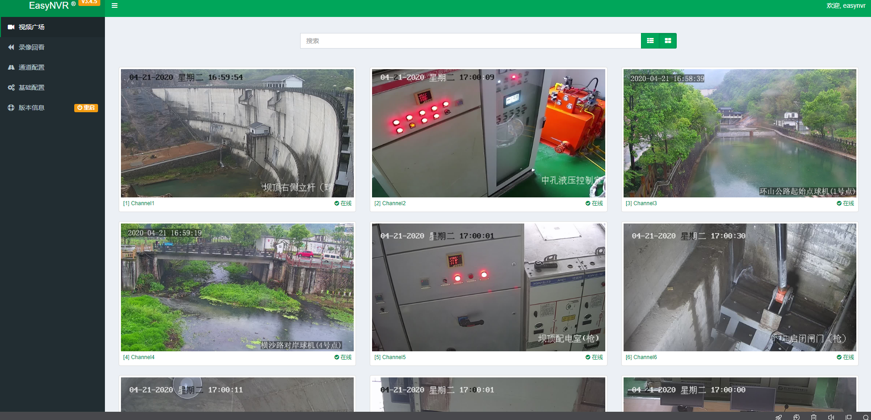The width and height of the screenshot is (871, 420).
Task: Open 视频广场 in the sidebar
Action: tap(53, 27)
